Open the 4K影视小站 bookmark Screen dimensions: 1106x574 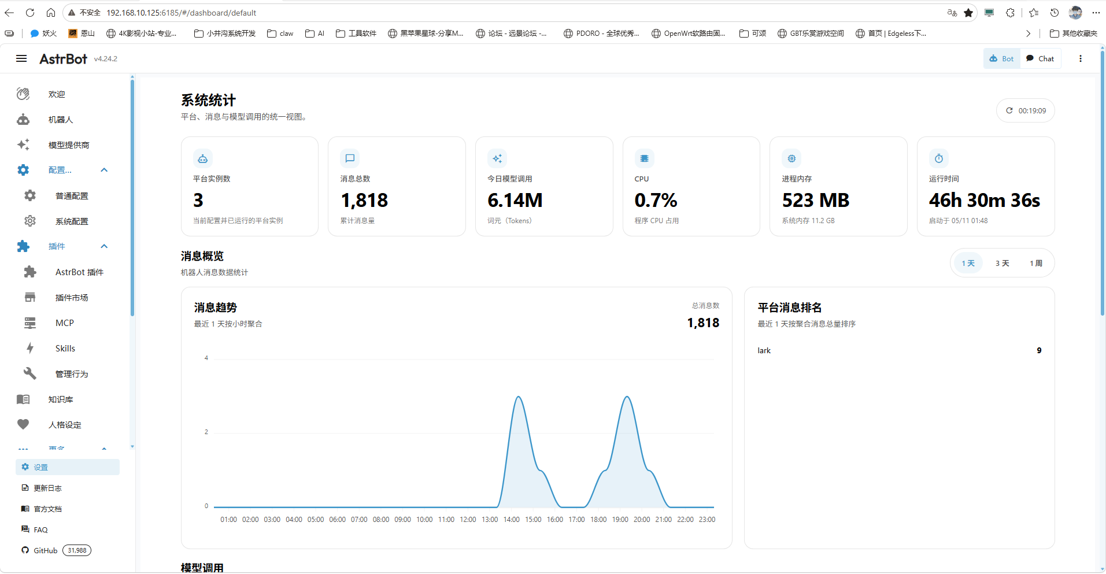coord(142,34)
